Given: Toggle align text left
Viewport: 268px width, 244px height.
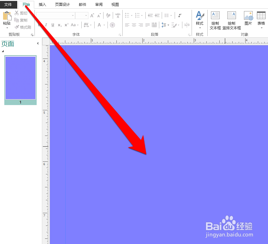Looking at the screenshot, I should (127, 25).
